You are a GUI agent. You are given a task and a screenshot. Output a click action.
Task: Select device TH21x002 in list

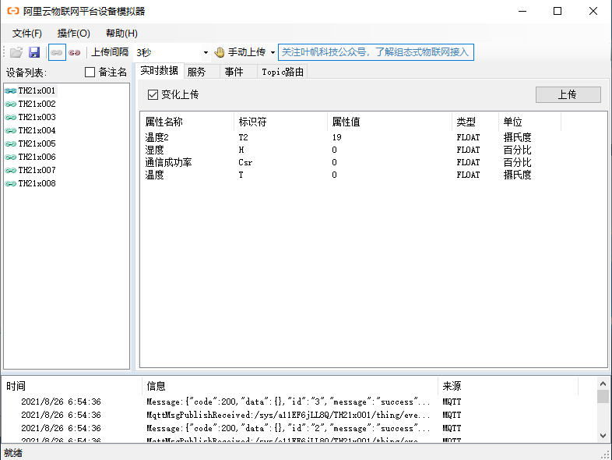[x=37, y=104]
